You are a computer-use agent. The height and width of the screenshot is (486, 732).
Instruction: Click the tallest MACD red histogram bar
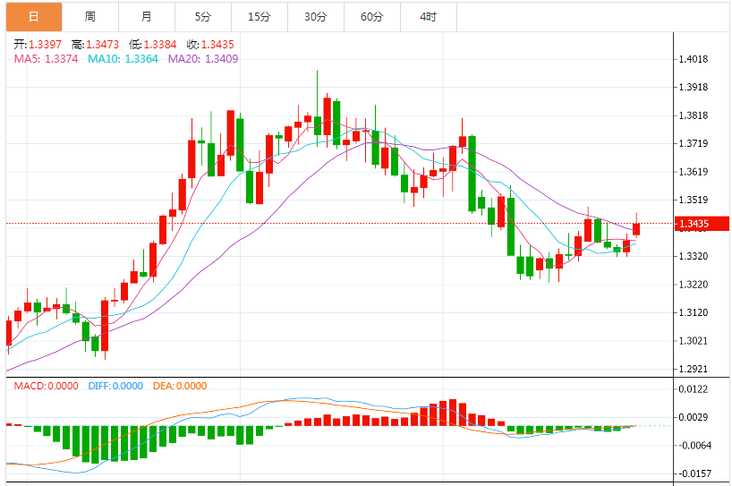point(453,413)
